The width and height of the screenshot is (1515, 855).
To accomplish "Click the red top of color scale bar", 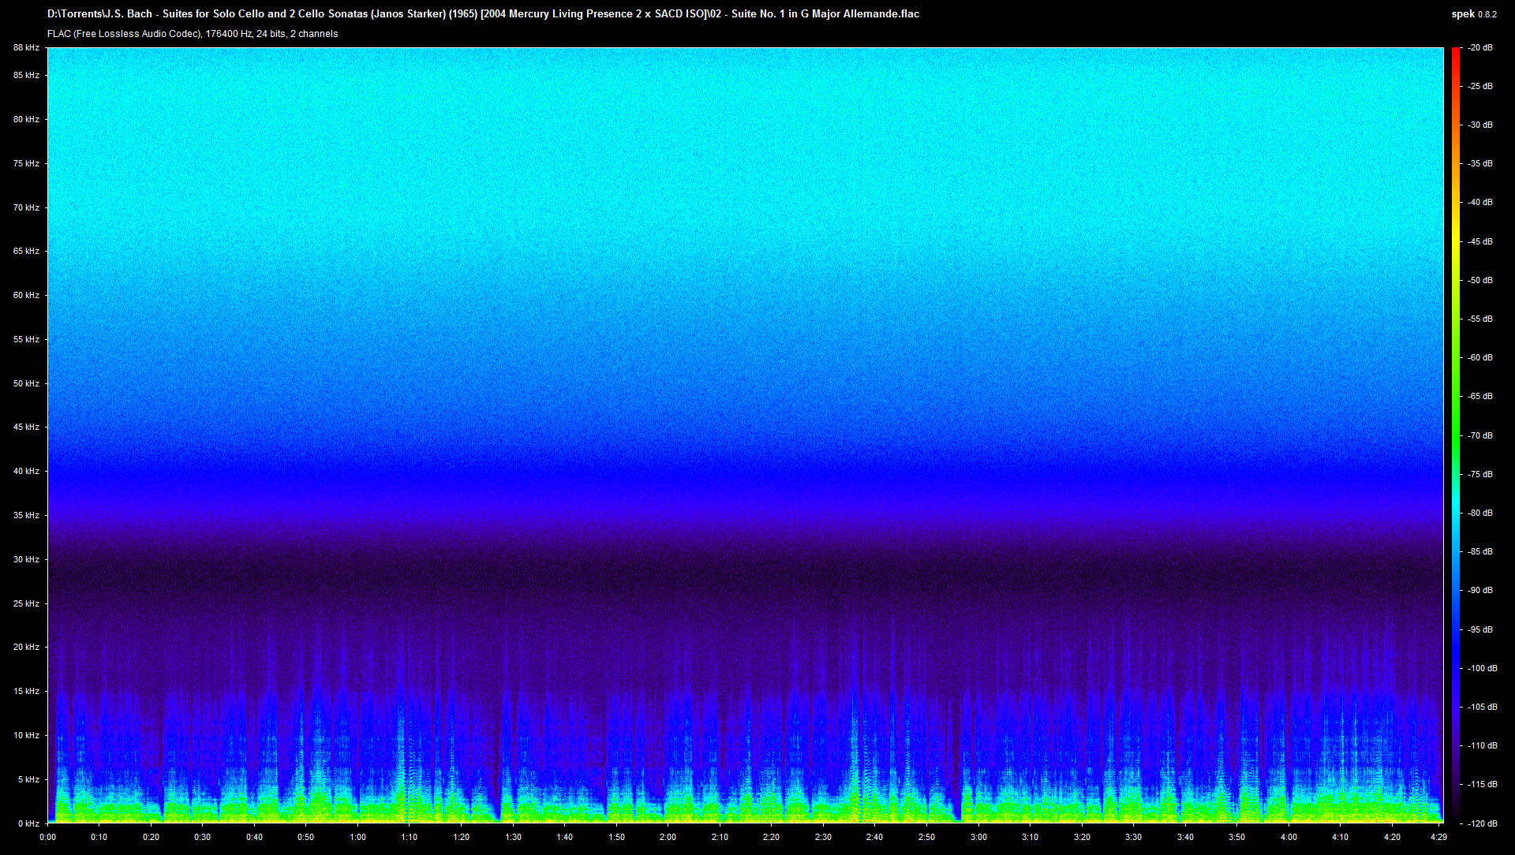I will [1456, 54].
